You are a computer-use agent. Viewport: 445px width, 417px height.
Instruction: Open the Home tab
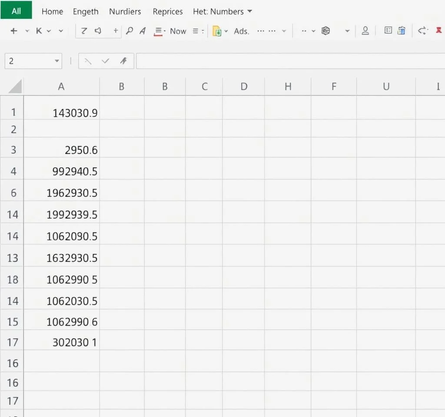pyautogui.click(x=52, y=12)
